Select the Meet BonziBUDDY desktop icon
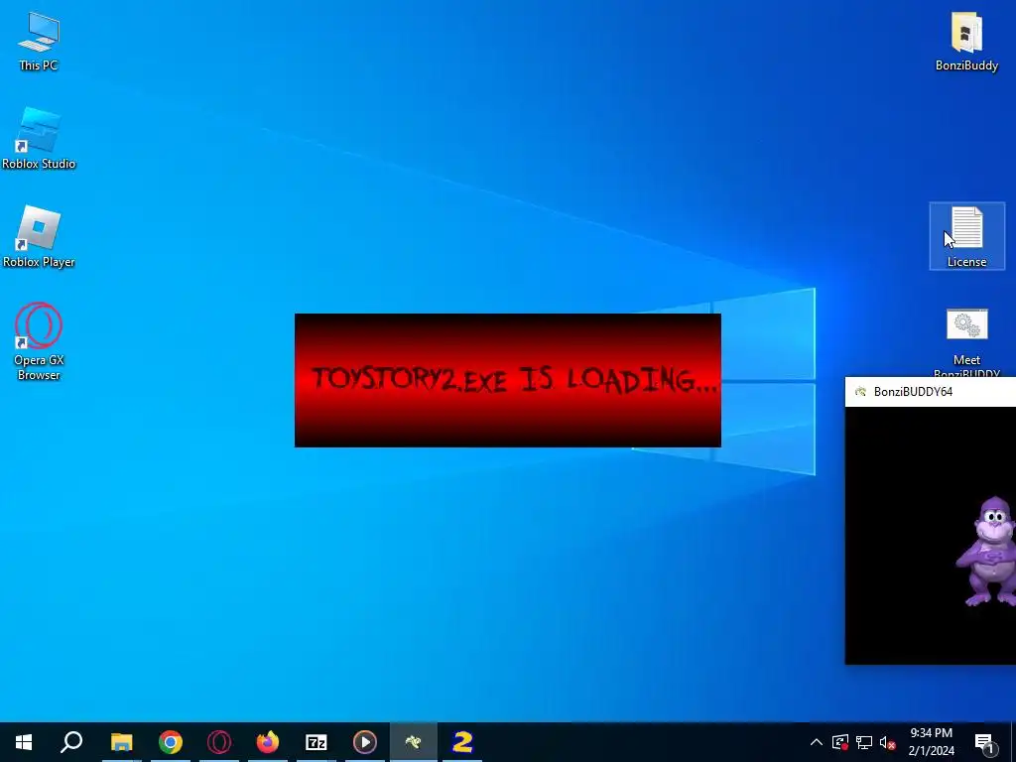 966,342
